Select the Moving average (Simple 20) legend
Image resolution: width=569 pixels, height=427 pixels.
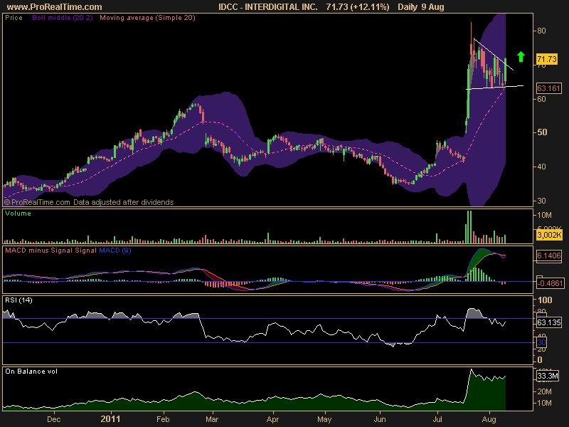point(147,17)
